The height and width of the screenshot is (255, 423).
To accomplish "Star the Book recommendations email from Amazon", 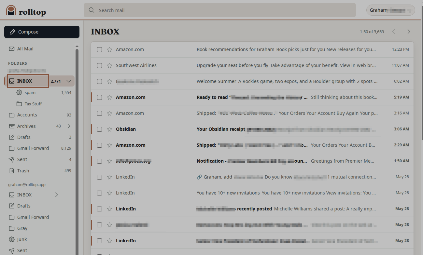I will click(109, 49).
